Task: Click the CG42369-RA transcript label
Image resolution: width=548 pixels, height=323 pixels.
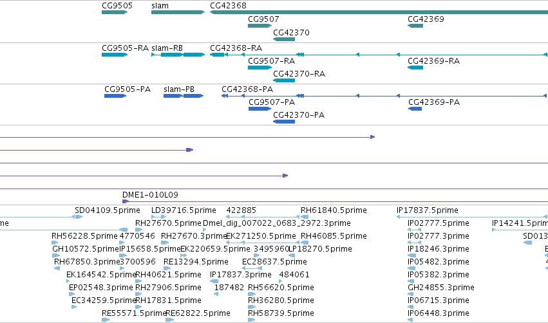Action: [x=433, y=61]
